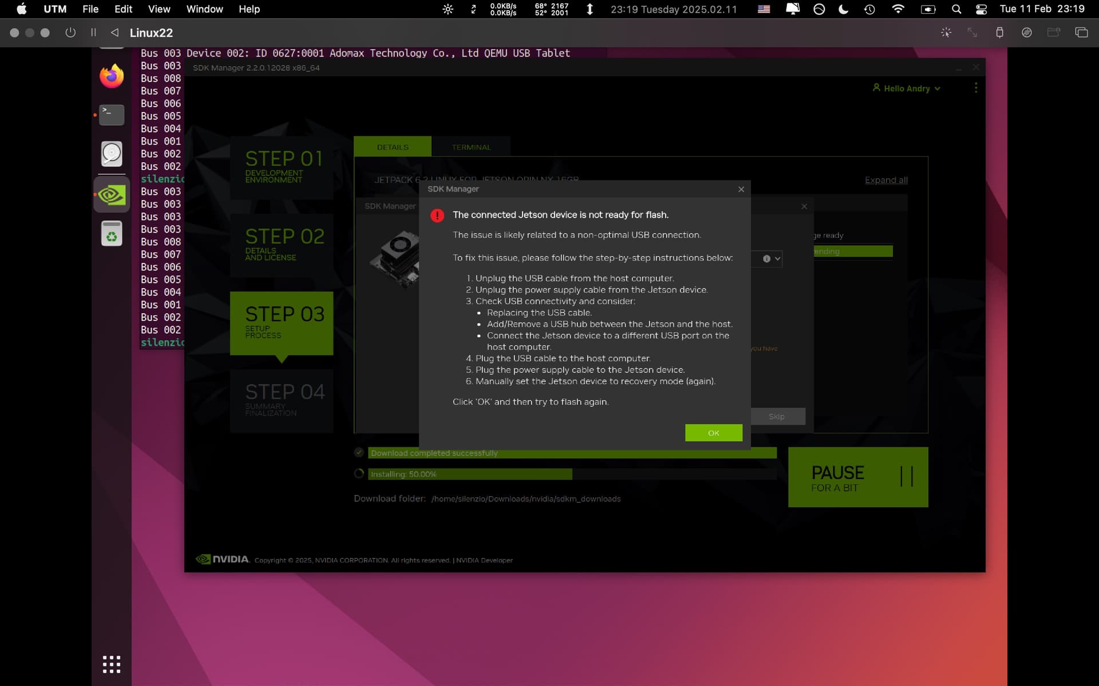
Task: Open the Disks app in dock
Action: [112, 154]
